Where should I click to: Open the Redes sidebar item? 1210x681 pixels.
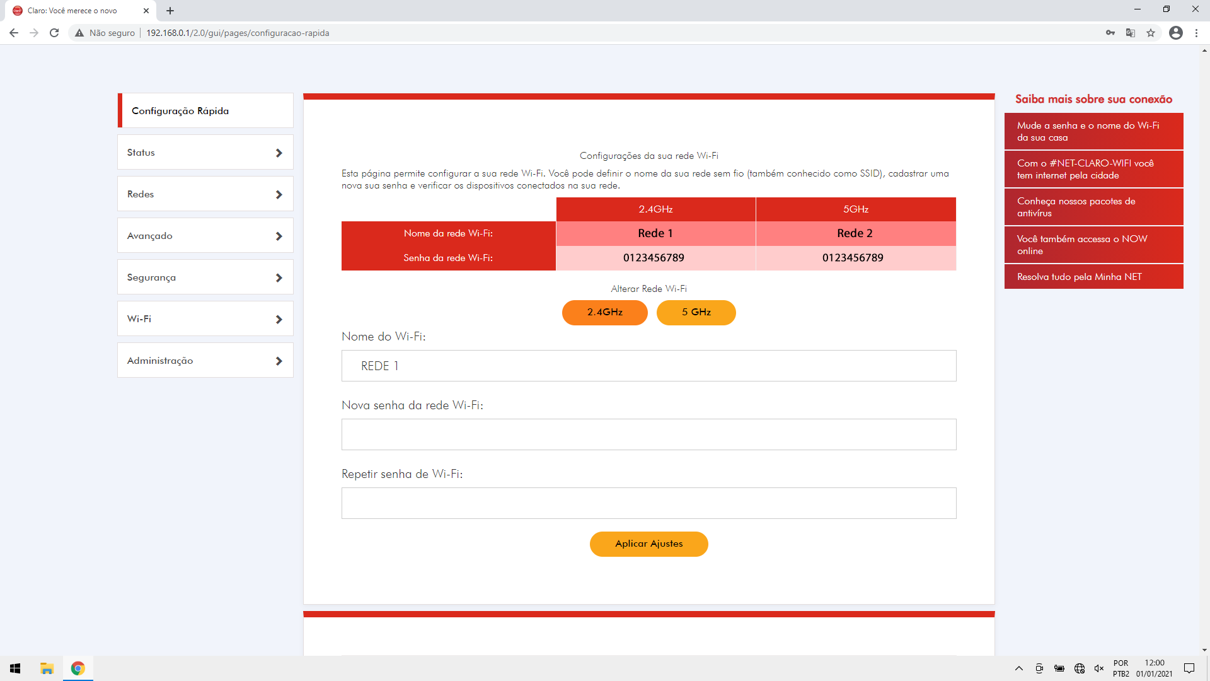click(205, 194)
